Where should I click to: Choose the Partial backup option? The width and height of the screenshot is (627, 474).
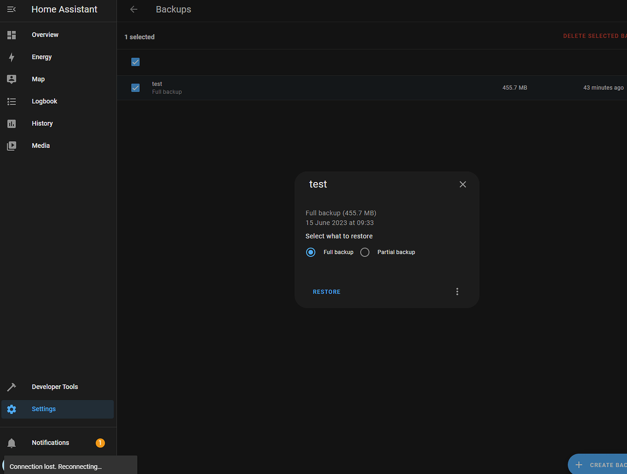pos(365,252)
